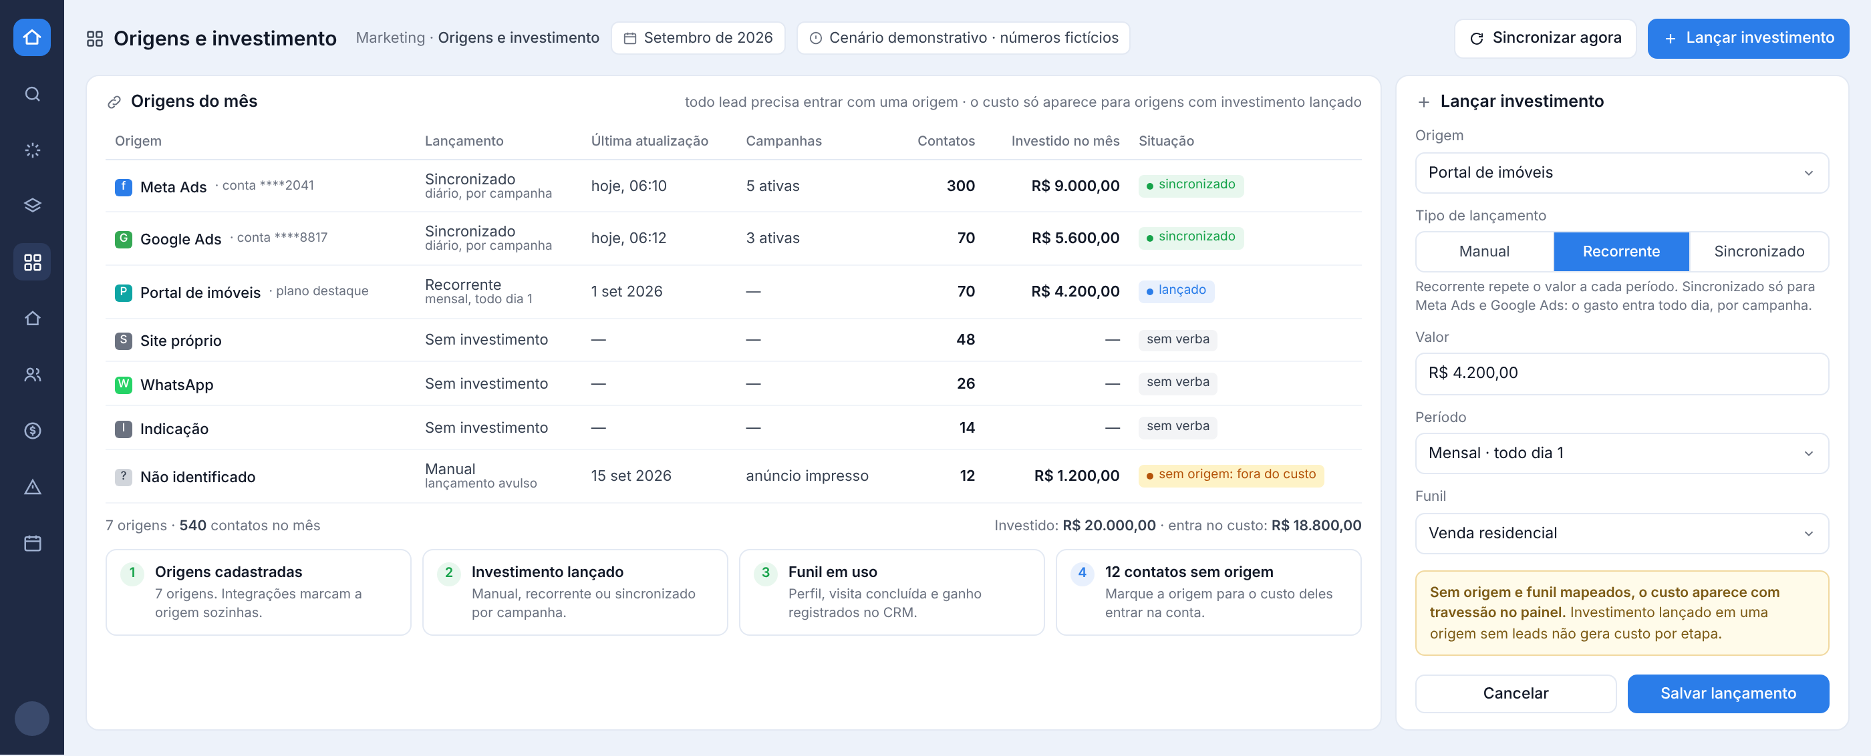Open the calendar icon in sidebar
Image resolution: width=1871 pixels, height=756 pixels.
(x=32, y=542)
